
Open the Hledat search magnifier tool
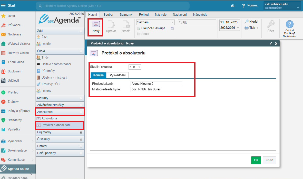coord(247,22)
